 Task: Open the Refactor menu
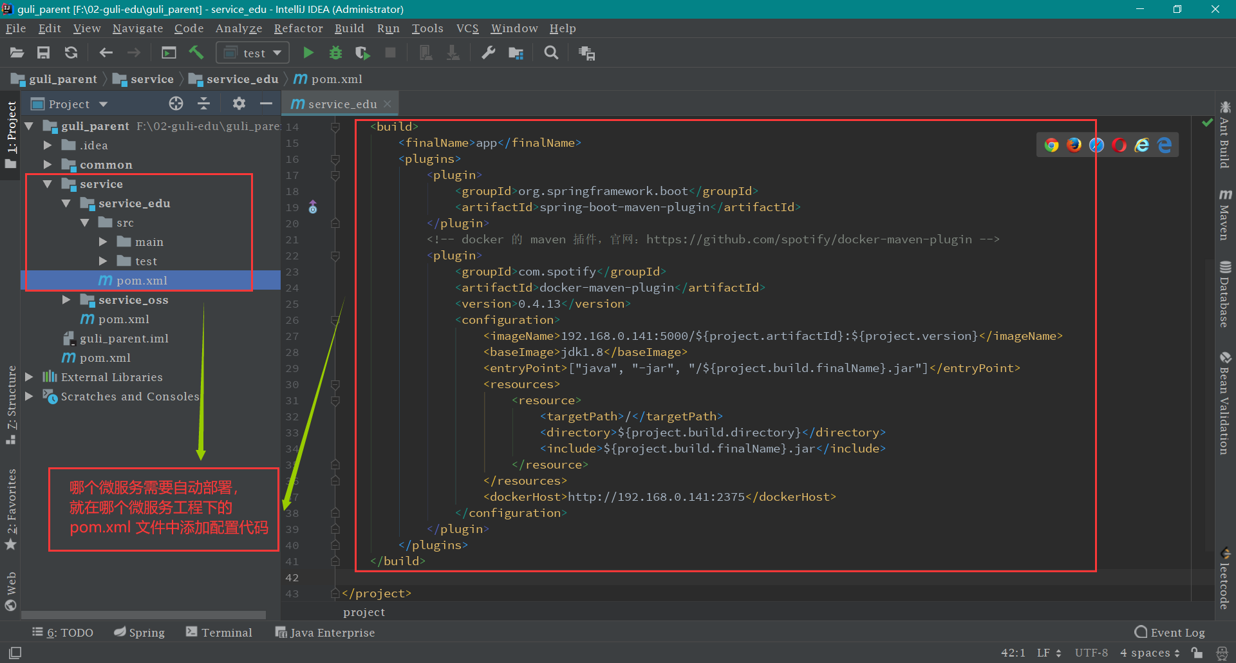point(298,28)
